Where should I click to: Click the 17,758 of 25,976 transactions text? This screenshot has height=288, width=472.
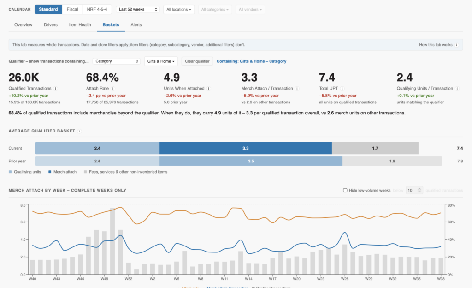click(x=112, y=102)
